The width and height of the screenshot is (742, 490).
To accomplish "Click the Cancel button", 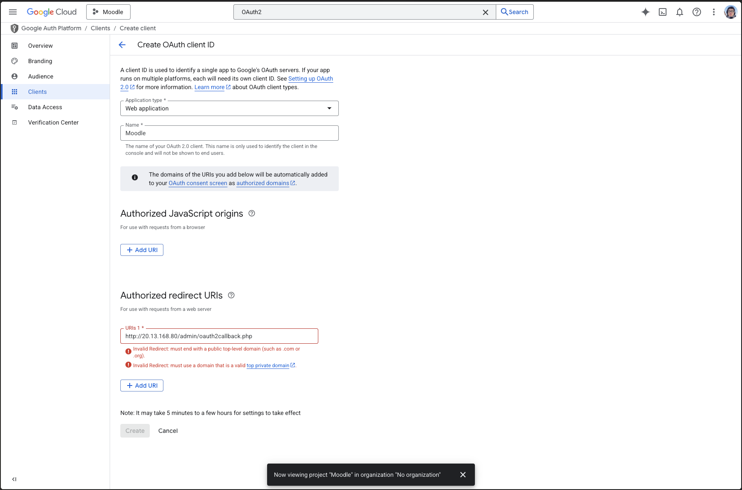I will 168,431.
